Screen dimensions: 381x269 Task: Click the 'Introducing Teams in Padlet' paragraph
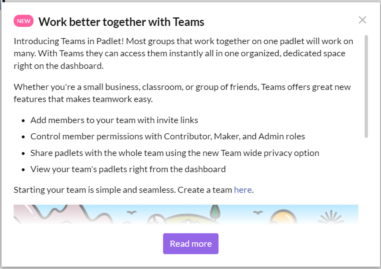[x=183, y=53]
